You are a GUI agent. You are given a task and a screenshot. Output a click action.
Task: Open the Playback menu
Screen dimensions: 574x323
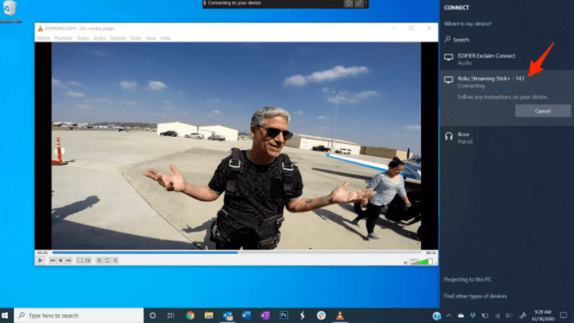[64, 38]
